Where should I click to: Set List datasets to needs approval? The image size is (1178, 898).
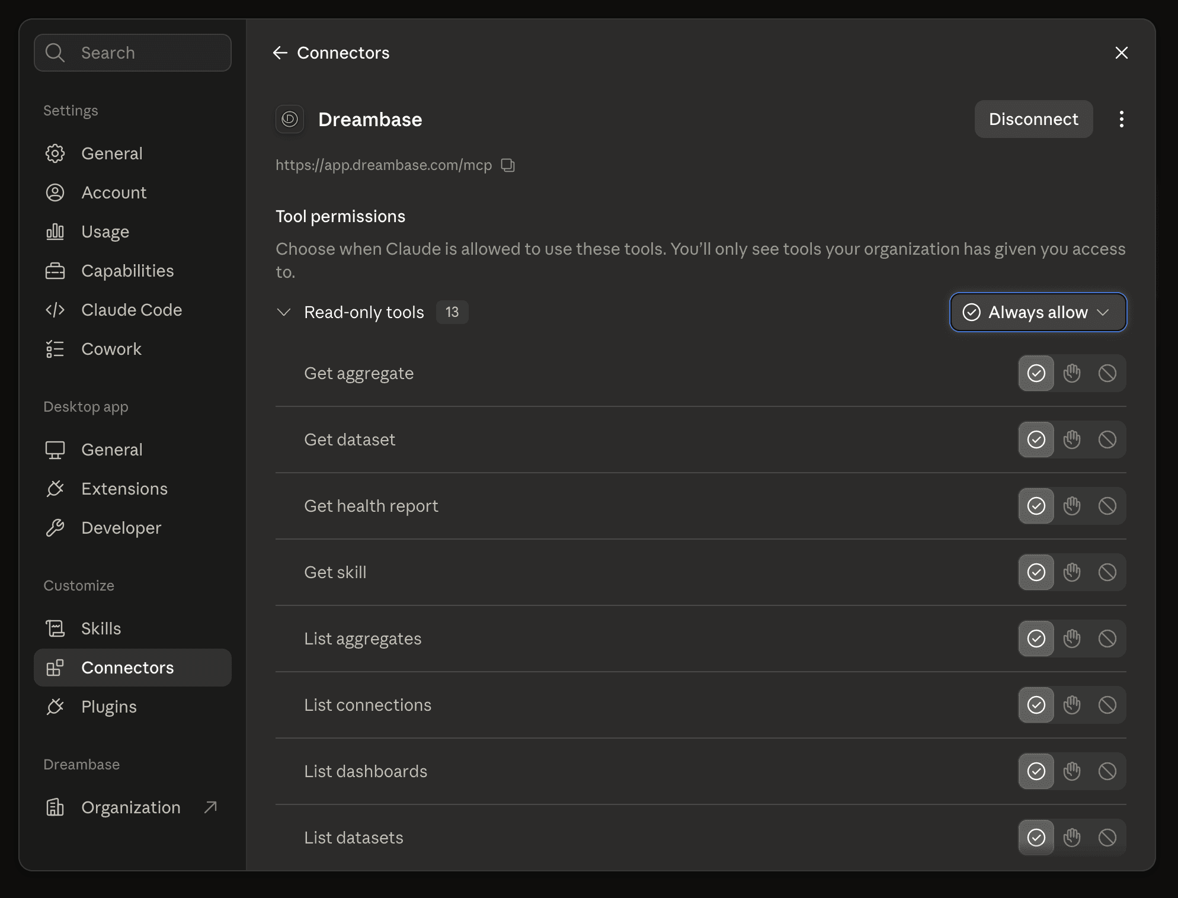1072,838
